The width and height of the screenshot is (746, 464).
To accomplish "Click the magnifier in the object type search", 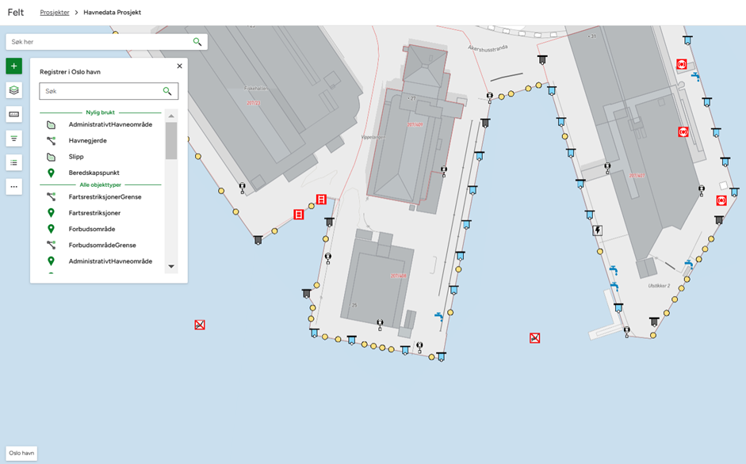I will click(167, 92).
